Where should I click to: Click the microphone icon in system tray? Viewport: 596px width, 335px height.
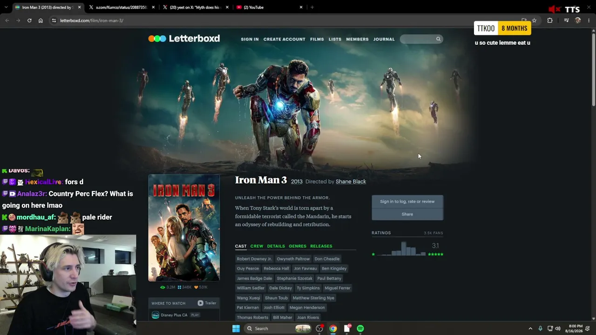click(540, 328)
